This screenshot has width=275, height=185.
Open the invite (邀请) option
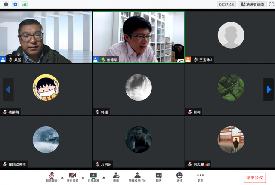pyautogui.click(x=116, y=177)
